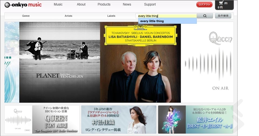259x136 pixels.
Task: Browse by Labels
Action: (111, 16)
